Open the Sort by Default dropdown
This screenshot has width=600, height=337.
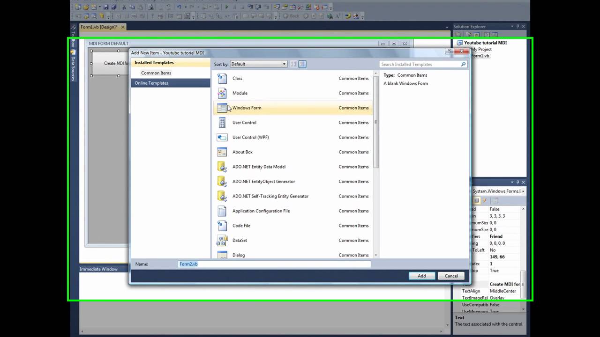(x=258, y=64)
